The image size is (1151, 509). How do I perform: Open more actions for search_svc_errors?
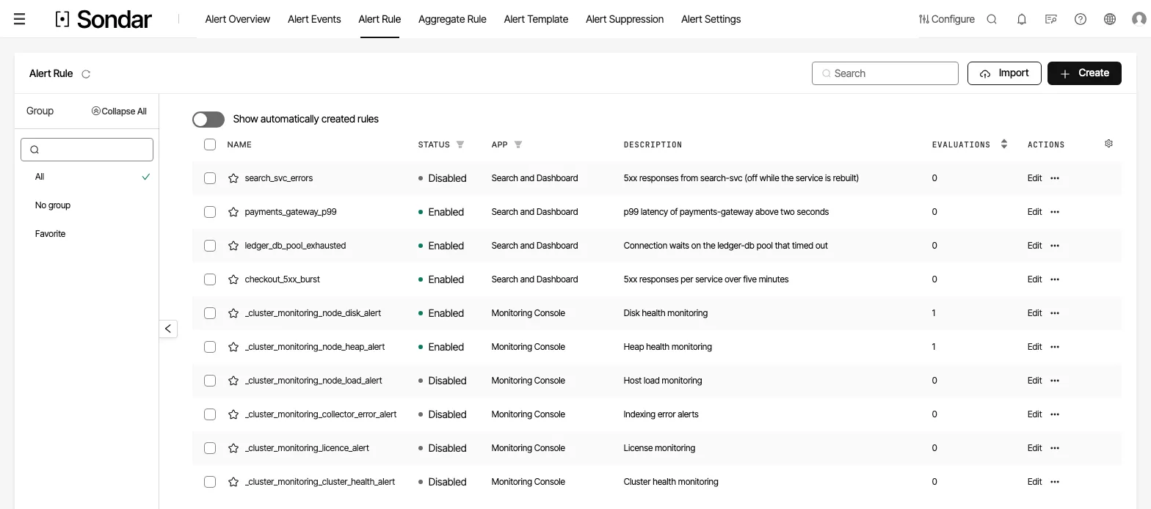pos(1055,178)
